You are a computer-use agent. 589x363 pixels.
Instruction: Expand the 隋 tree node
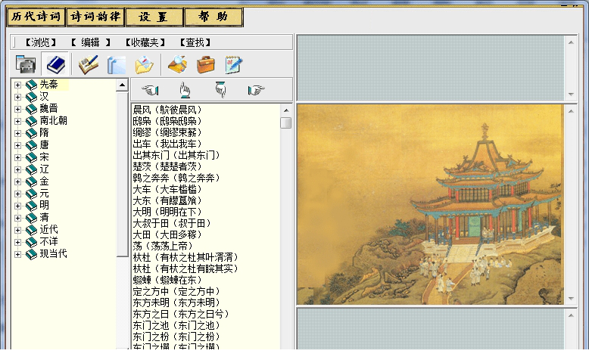(x=17, y=133)
